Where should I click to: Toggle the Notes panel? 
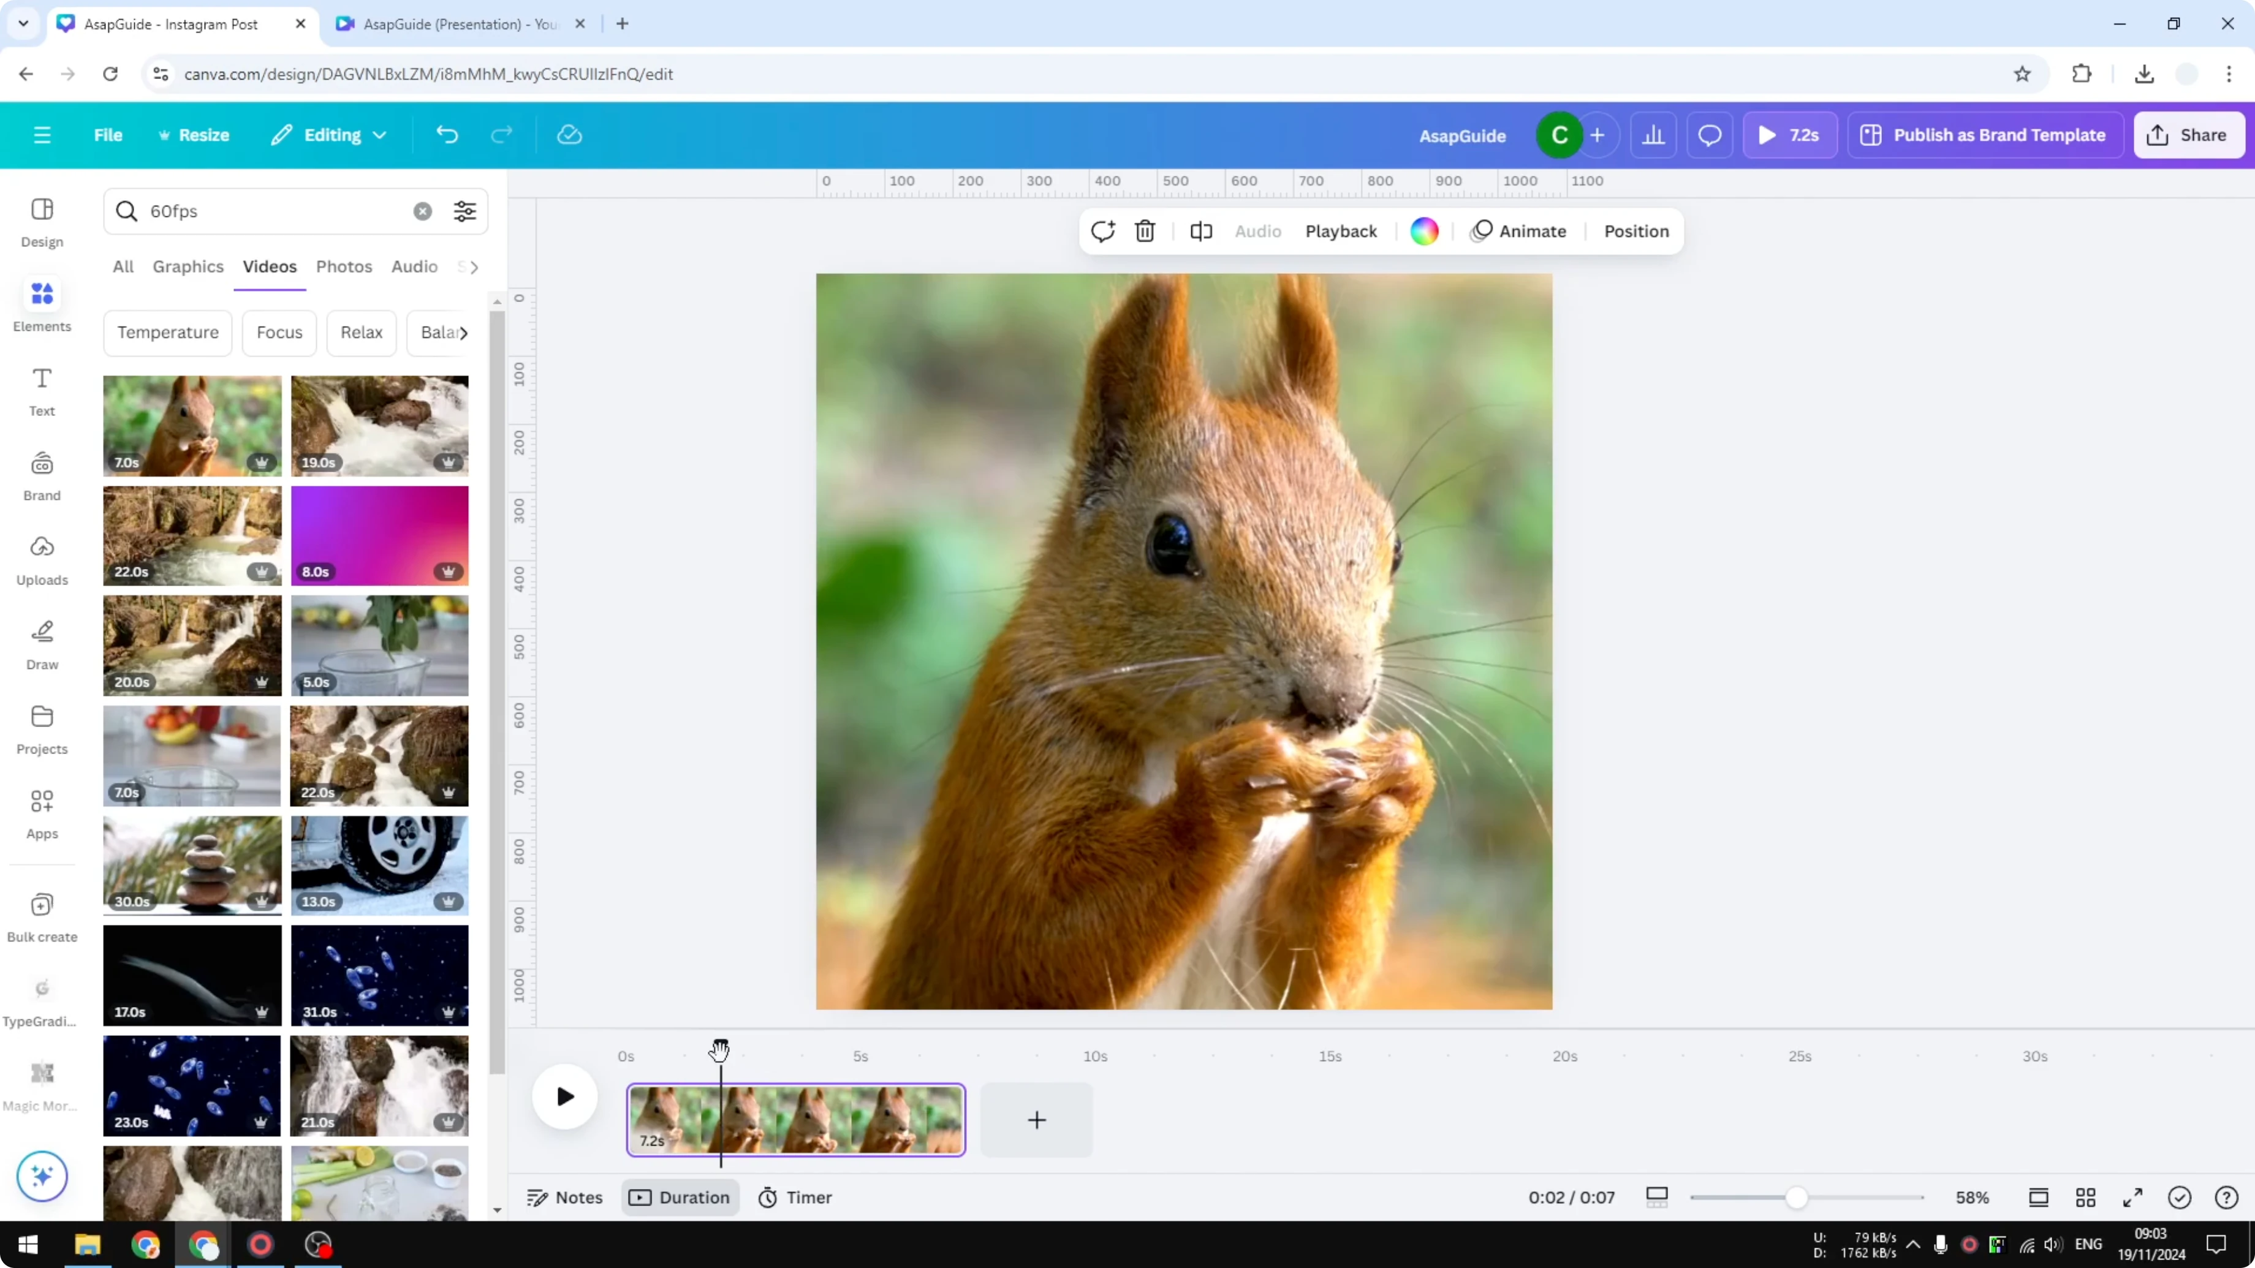coord(564,1197)
